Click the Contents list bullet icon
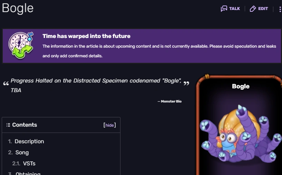The width and height of the screenshot is (282, 175). (x=8, y=125)
